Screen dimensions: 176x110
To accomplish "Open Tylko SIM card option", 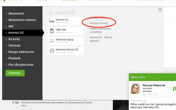I will 66,31.
